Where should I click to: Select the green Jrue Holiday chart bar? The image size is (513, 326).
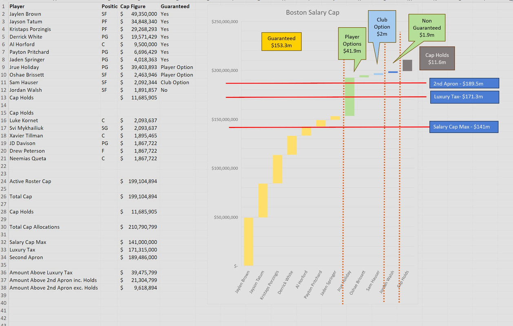pyautogui.click(x=349, y=97)
